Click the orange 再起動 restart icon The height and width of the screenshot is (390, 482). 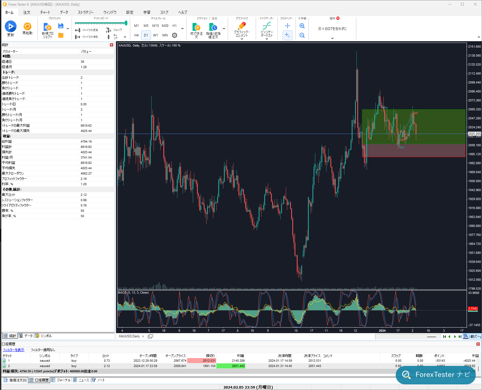(x=27, y=26)
